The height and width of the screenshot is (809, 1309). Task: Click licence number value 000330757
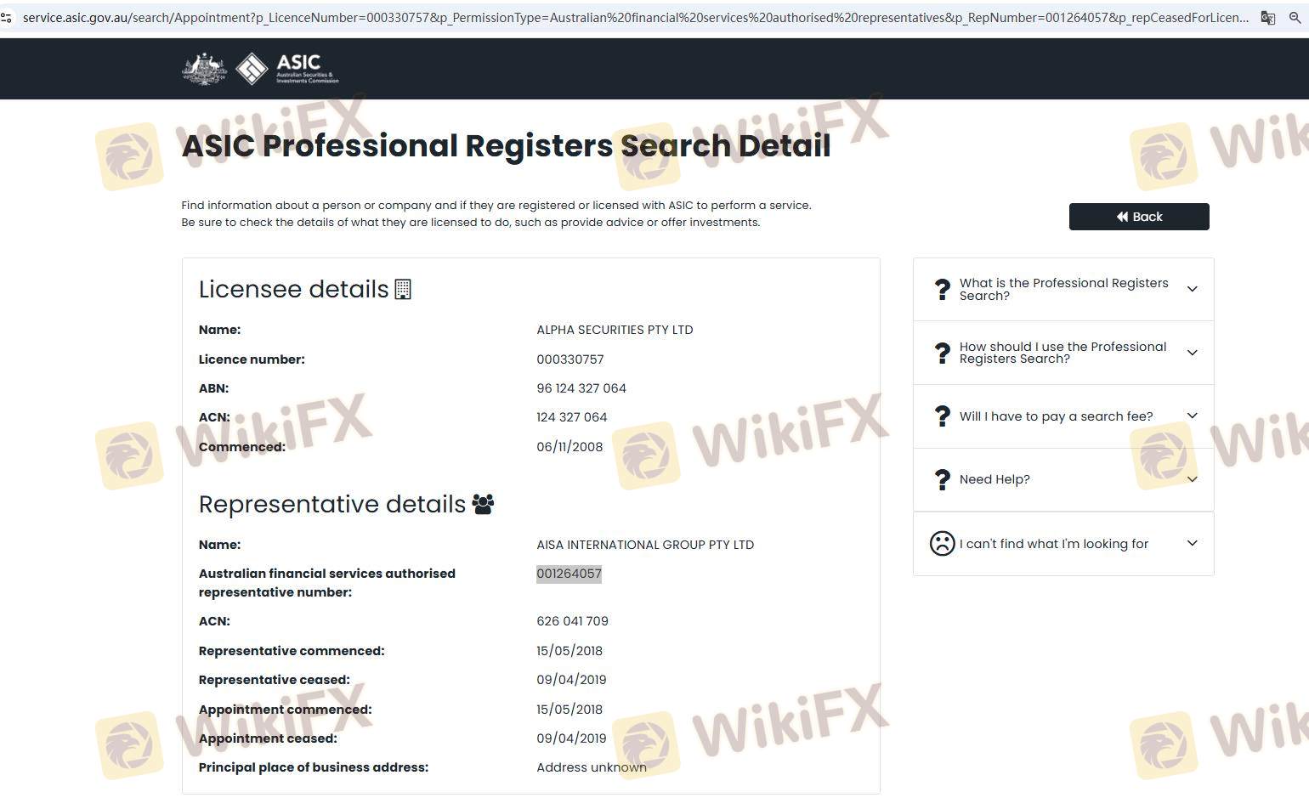(570, 359)
